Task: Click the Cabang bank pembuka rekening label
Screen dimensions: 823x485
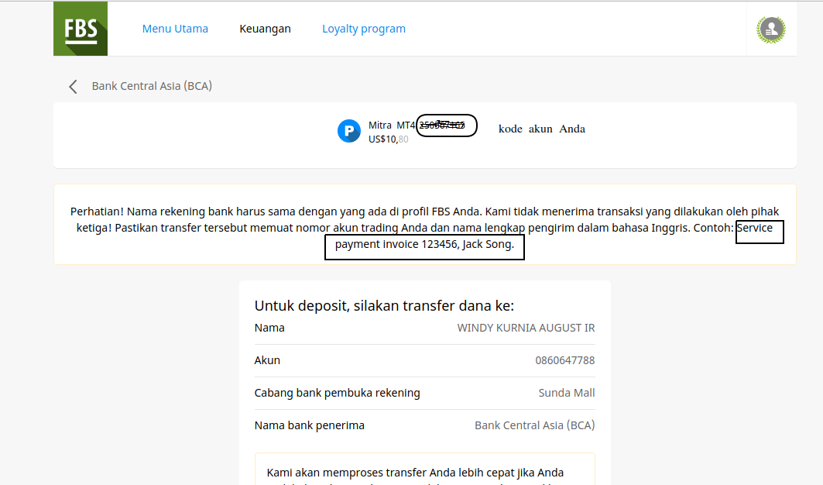Action: [x=338, y=393]
